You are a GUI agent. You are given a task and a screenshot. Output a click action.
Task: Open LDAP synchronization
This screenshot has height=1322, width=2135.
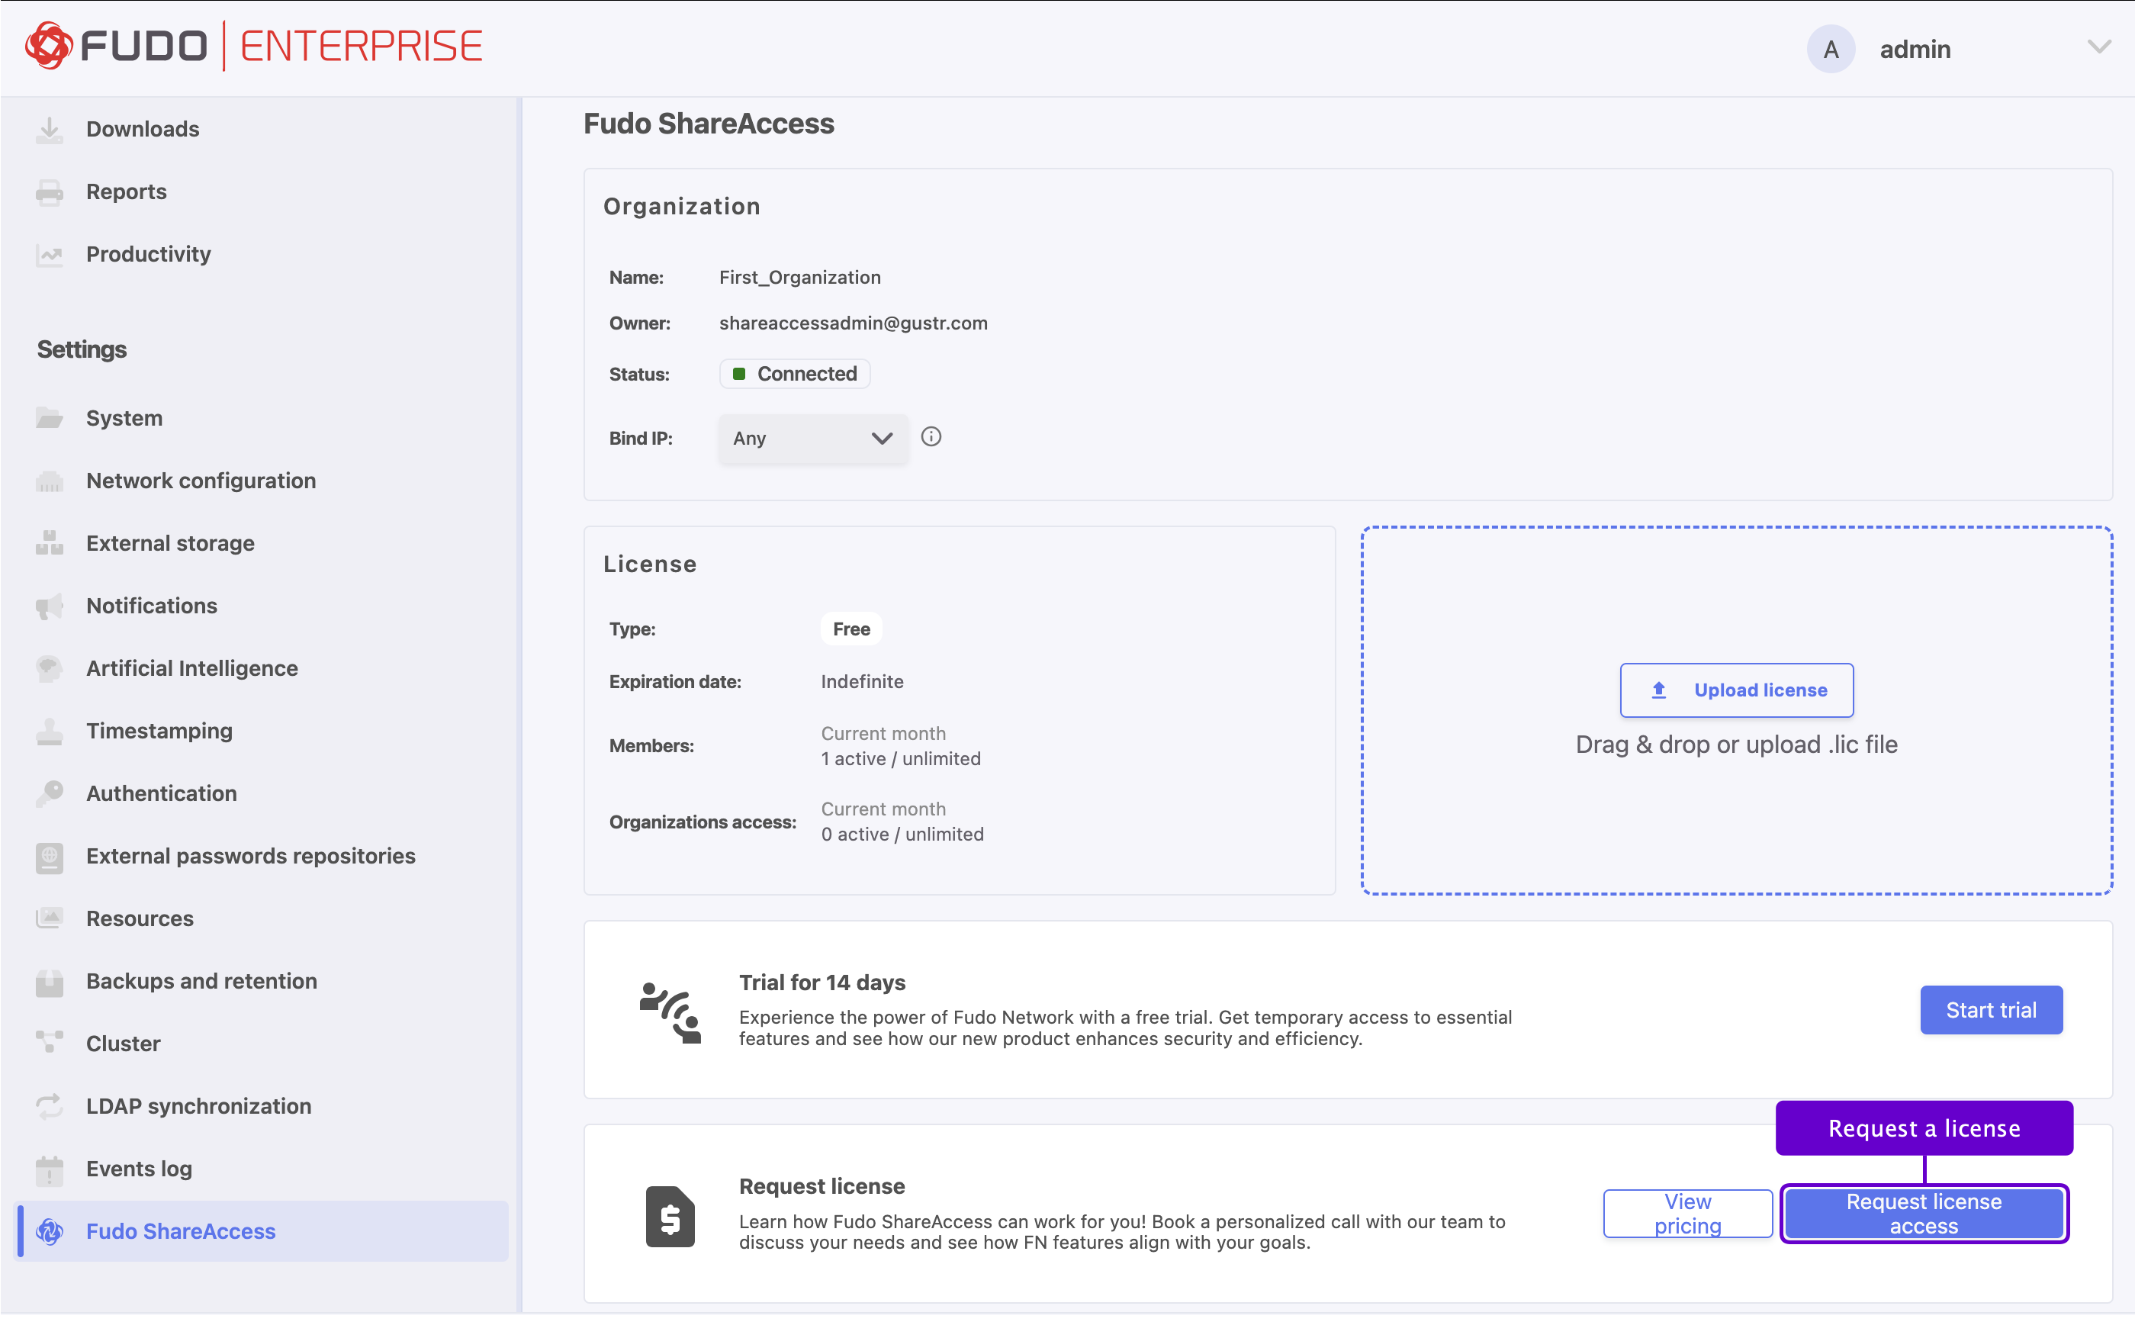[198, 1107]
